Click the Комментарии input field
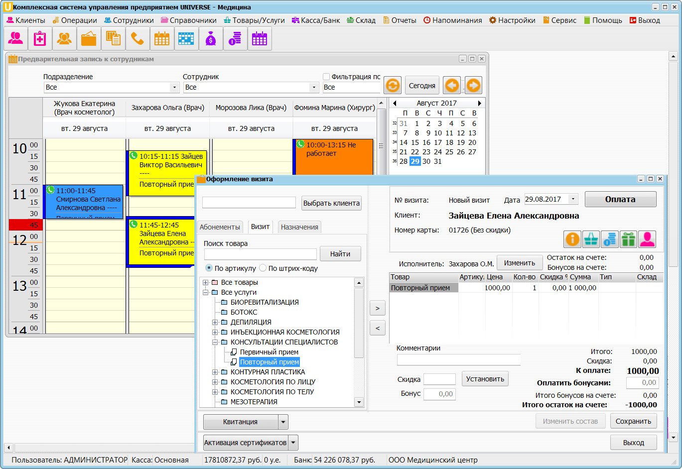This screenshot has width=682, height=469. [459, 359]
